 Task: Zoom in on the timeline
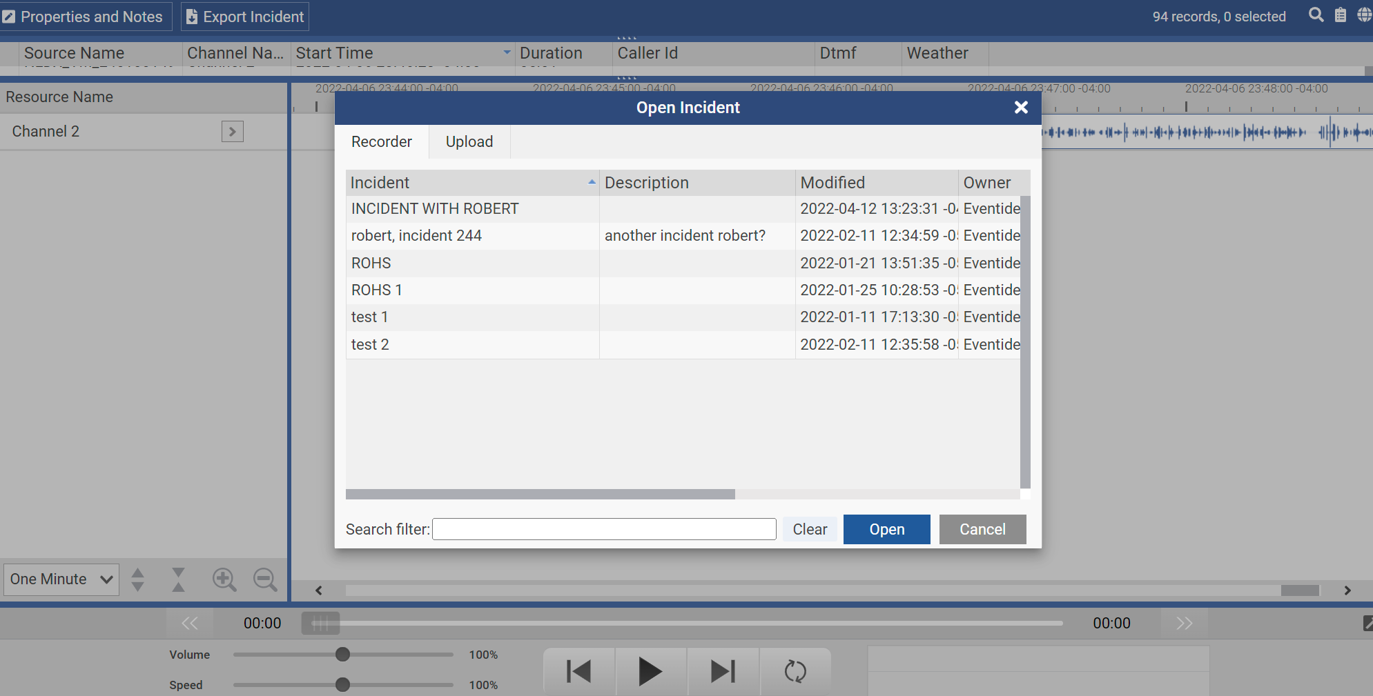224,579
